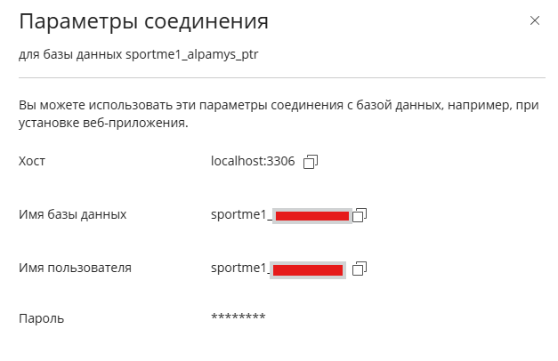558x361 pixels.
Task: Click the red bar in database name
Action: [x=311, y=216]
